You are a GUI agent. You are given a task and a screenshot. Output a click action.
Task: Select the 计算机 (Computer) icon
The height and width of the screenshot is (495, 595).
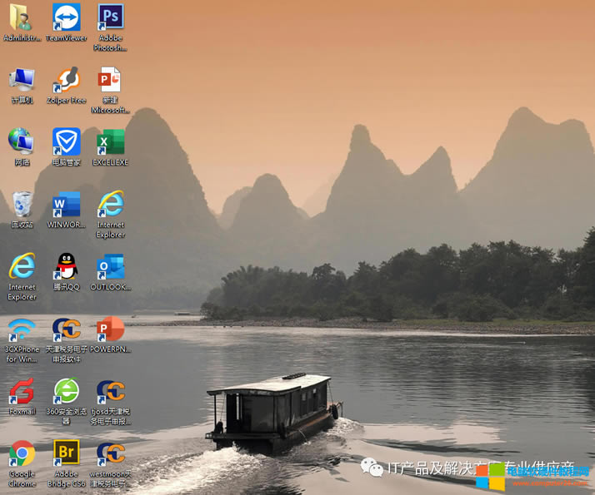[22, 80]
